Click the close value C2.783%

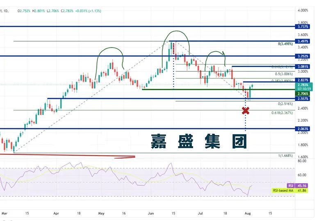tap(67, 11)
